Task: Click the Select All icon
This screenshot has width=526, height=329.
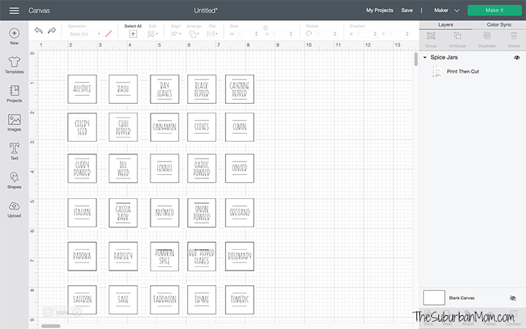Action: 133,34
